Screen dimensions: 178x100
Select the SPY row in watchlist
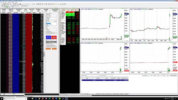[x=70, y=18]
